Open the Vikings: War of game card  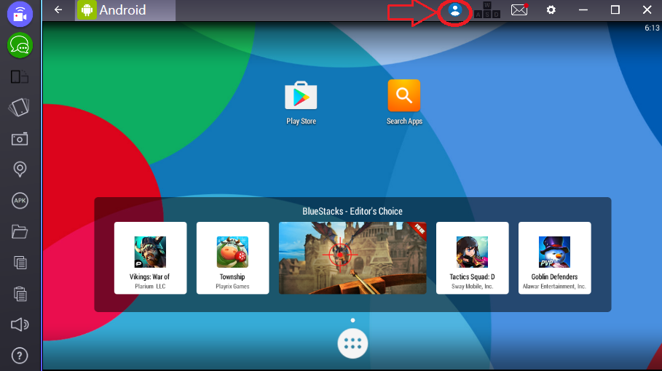click(x=150, y=258)
